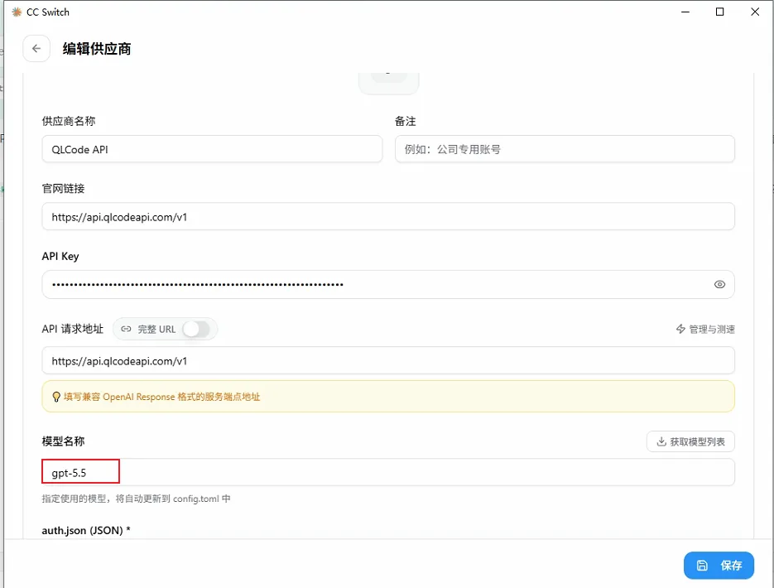Minimize the CC Switch window
The height and width of the screenshot is (588, 774).
coord(685,12)
